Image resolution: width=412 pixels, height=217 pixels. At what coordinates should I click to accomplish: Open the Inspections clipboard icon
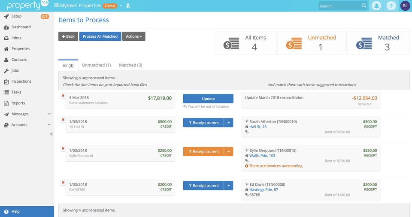[x=6, y=81]
